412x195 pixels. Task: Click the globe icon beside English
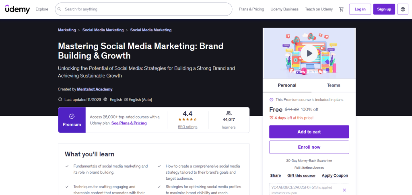pyautogui.click(x=105, y=99)
